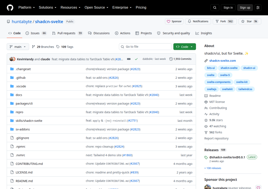Open the skills/shadcn-svelte folder
268x189 pixels.
coord(29,121)
